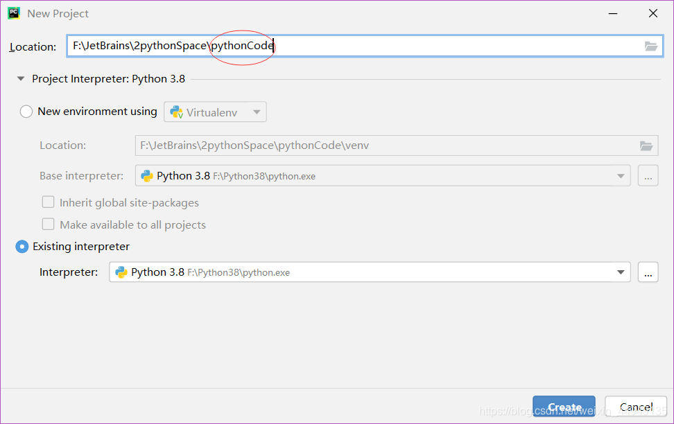Open browse dialog for Base interpreter
674x424 pixels.
(648, 176)
